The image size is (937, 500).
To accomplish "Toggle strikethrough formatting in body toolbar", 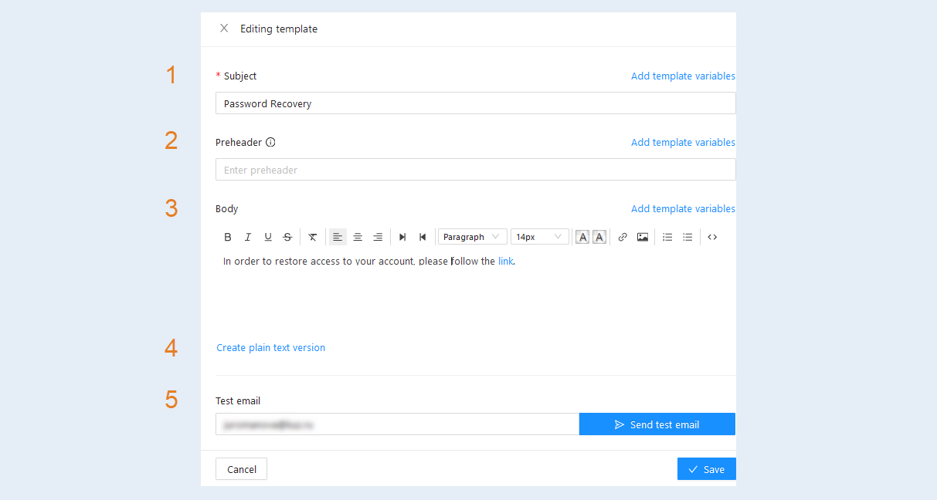I will (x=287, y=237).
